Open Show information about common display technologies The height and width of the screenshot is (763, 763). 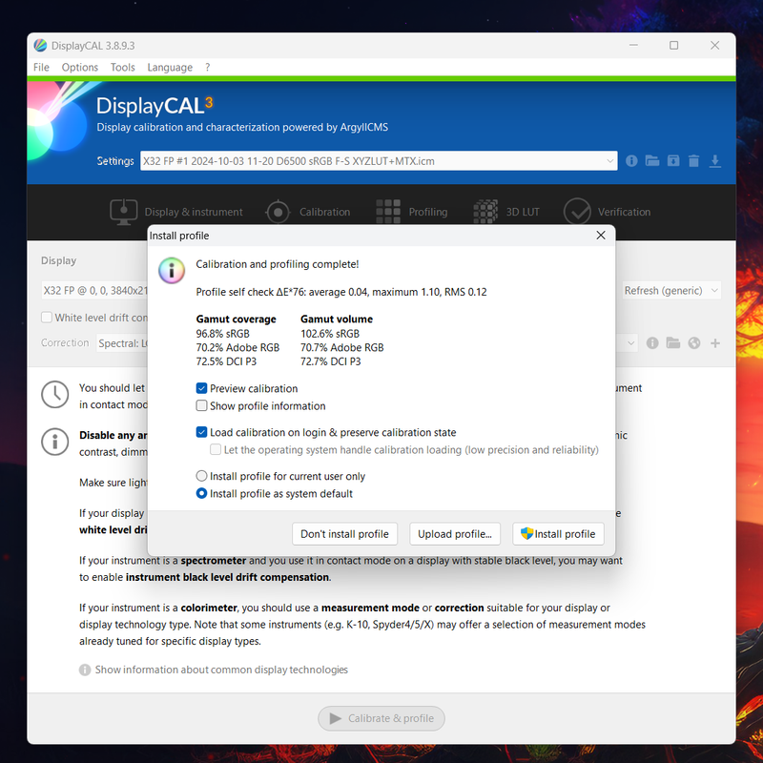coord(221,670)
